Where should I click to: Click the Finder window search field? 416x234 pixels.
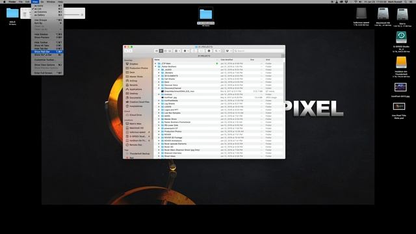point(259,51)
